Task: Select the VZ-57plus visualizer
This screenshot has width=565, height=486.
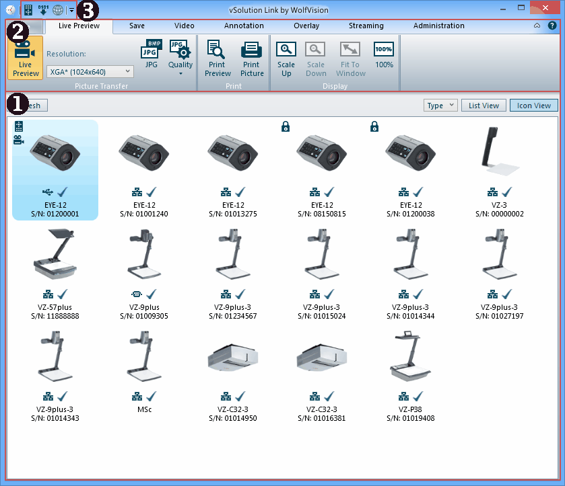Action: 55,273
